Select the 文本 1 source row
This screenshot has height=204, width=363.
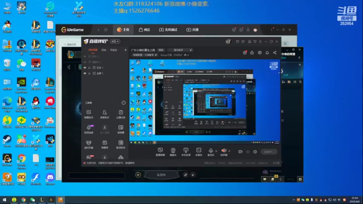click(105, 68)
